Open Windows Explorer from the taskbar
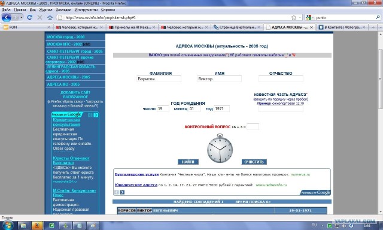This screenshot has height=230, width=383. tap(23, 226)
